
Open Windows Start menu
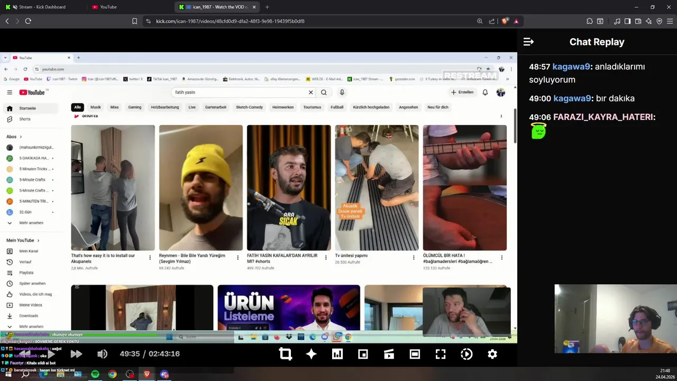pos(8,374)
